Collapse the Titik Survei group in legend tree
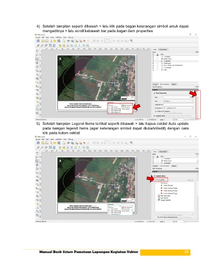 coord(157,183)
